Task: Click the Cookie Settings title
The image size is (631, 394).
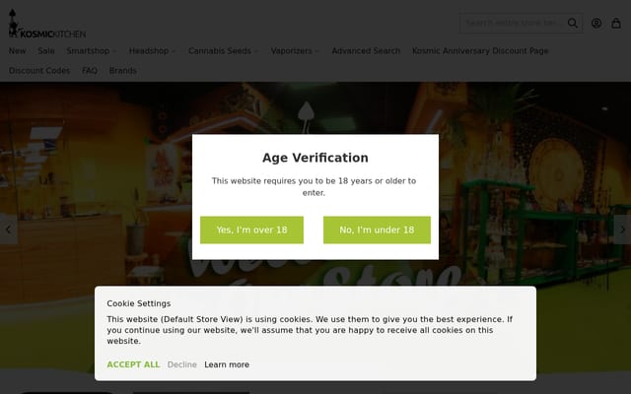Action: point(138,303)
